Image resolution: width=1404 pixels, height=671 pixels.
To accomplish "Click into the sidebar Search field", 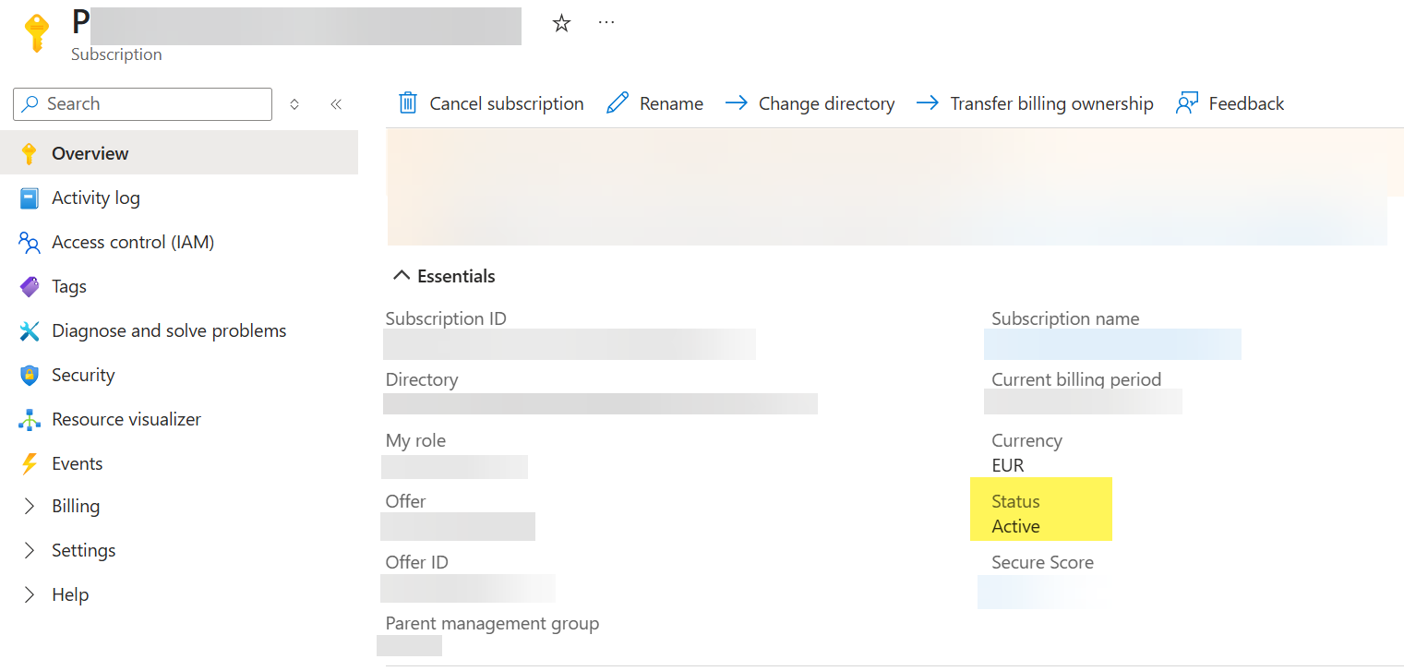I will (x=143, y=104).
